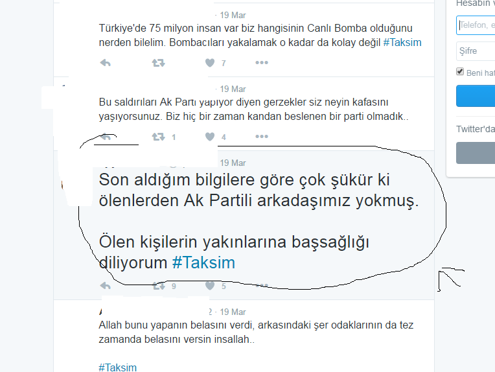Focus the Telefon login input field

point(476,25)
